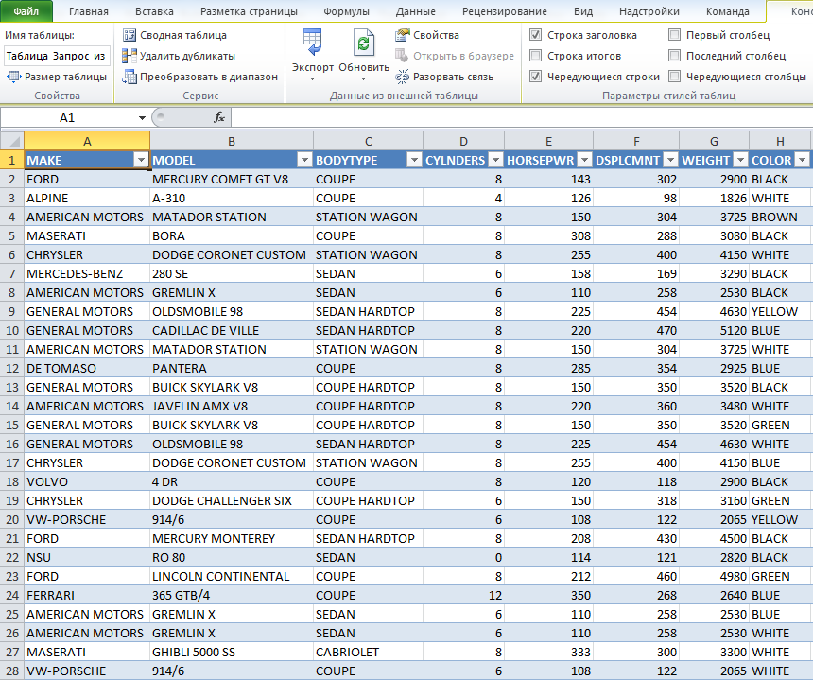
Task: Enable the Первый столбец checkbox
Action: pyautogui.click(x=676, y=34)
